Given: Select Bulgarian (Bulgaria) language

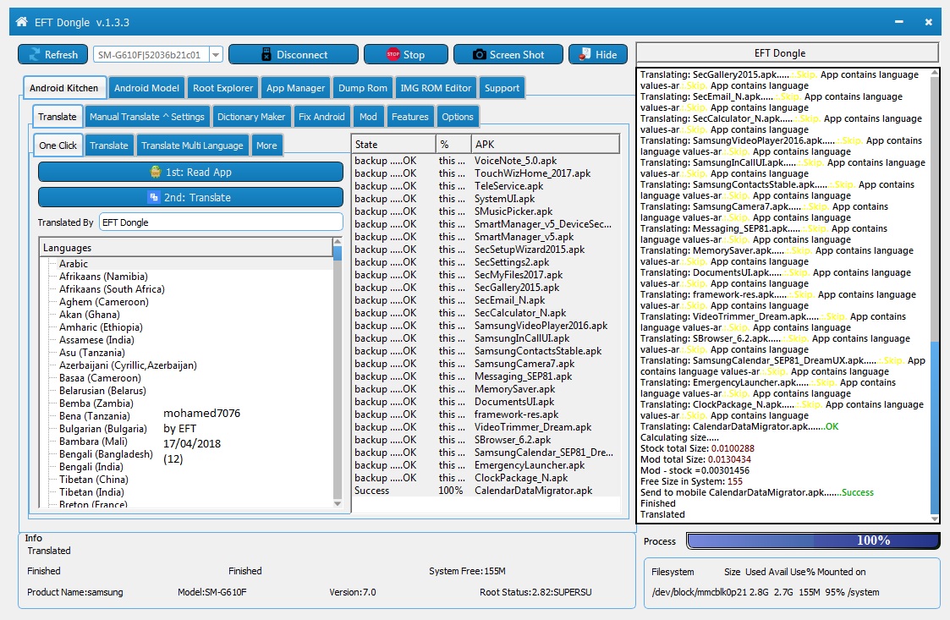Looking at the screenshot, I should pyautogui.click(x=103, y=429).
